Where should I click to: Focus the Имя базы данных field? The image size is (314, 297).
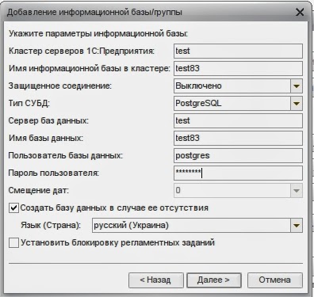pyautogui.click(x=238, y=138)
